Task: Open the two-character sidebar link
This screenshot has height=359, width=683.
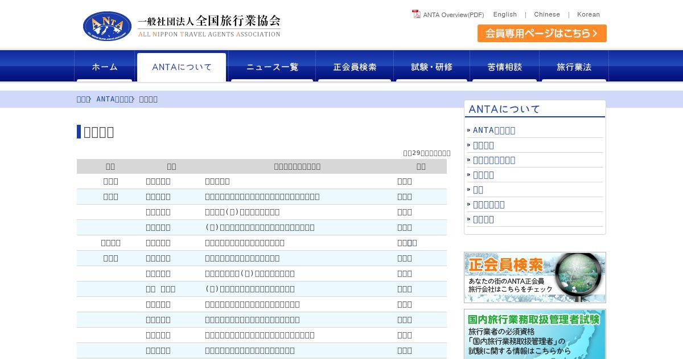Action: click(x=478, y=189)
